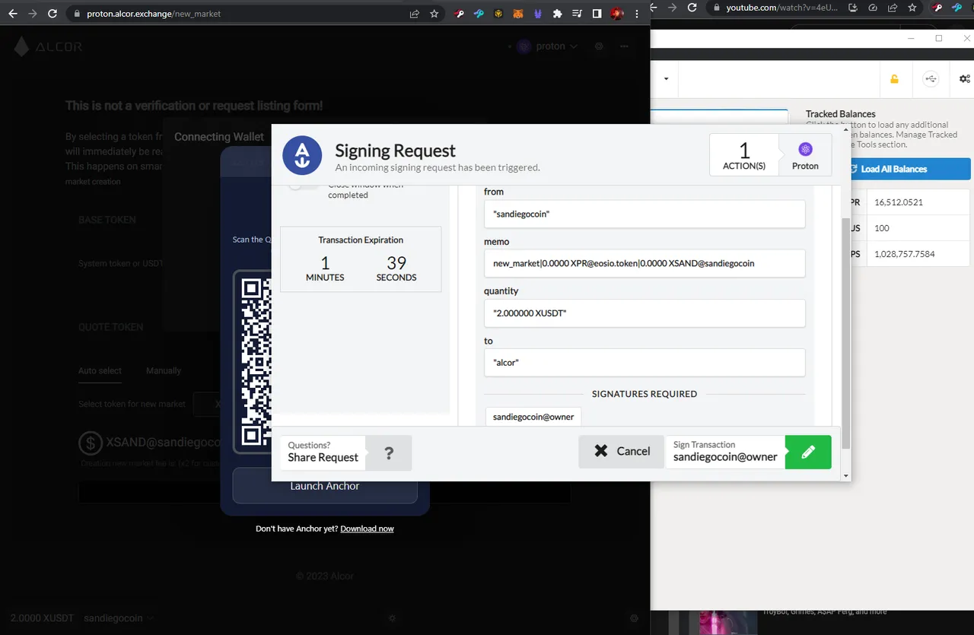
Task: Click the sandiegocoin@owner signature label
Action: 533,417
